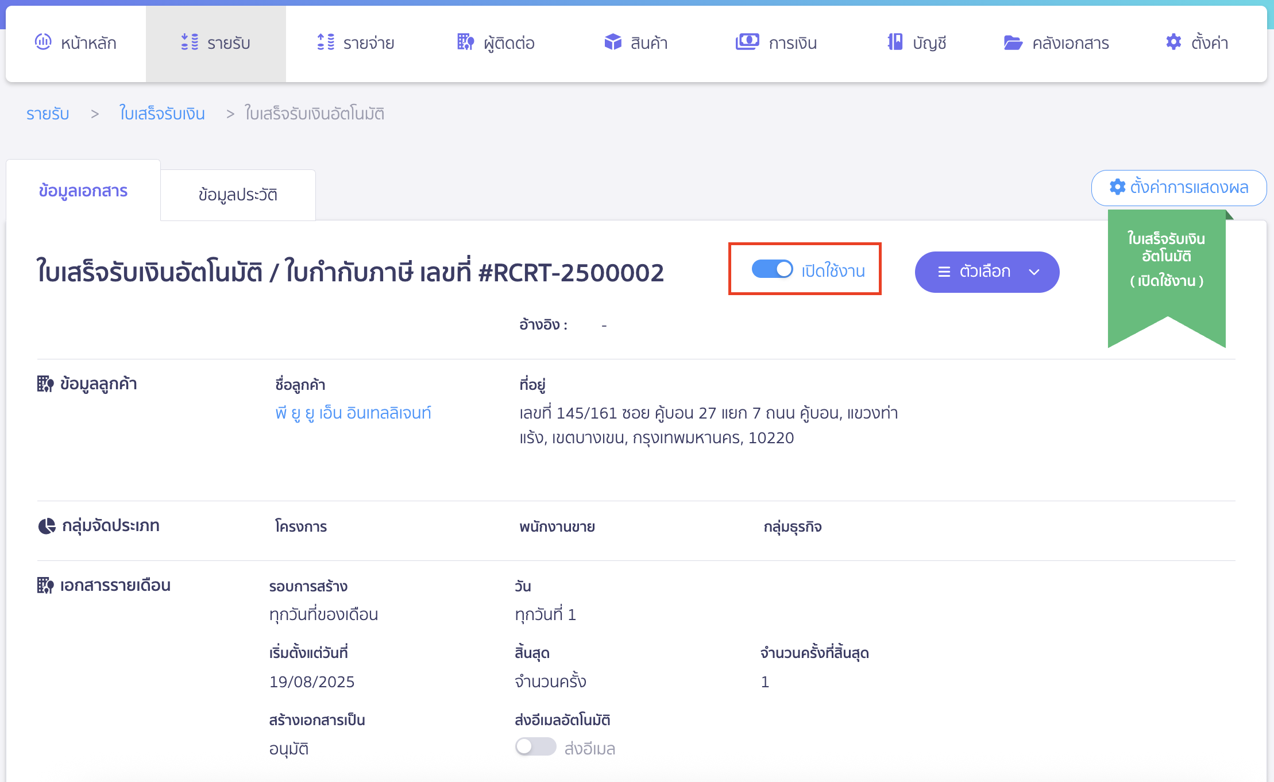1274x782 pixels.
Task: Switch to the ข้อมูลเอกสาร tab
Action: (83, 191)
